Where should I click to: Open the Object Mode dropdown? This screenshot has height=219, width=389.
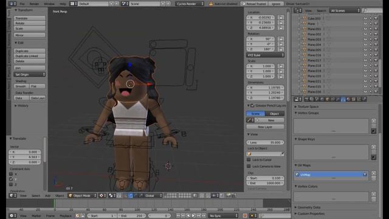click(x=82, y=196)
